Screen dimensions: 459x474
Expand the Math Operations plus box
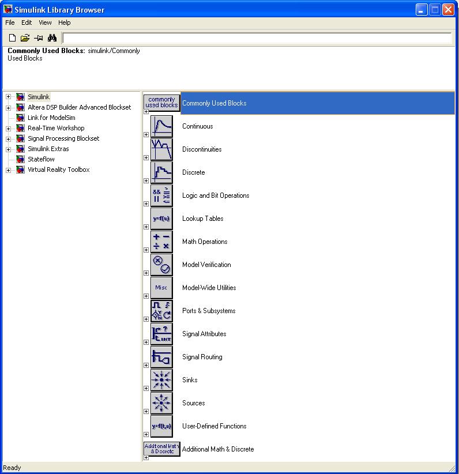(146, 250)
